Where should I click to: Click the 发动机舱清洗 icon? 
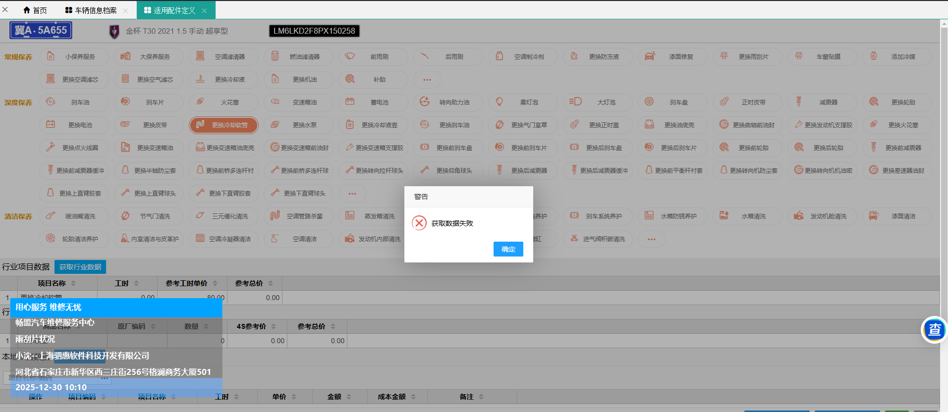[822, 216]
